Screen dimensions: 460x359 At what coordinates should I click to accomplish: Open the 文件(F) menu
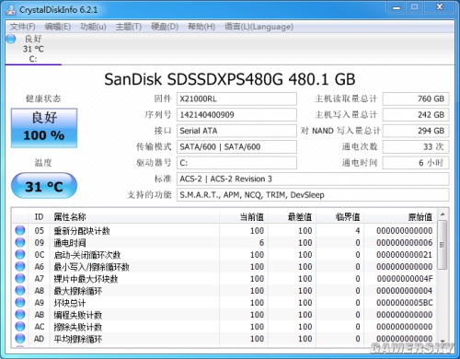coord(23,27)
